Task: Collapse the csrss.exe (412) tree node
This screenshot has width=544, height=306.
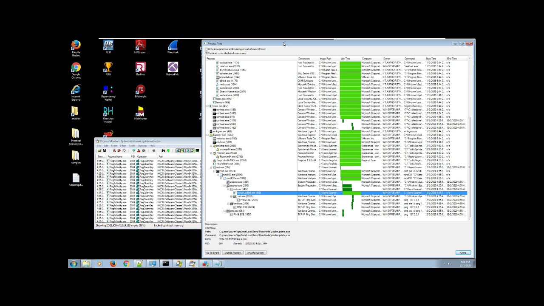Action: click(x=207, y=106)
